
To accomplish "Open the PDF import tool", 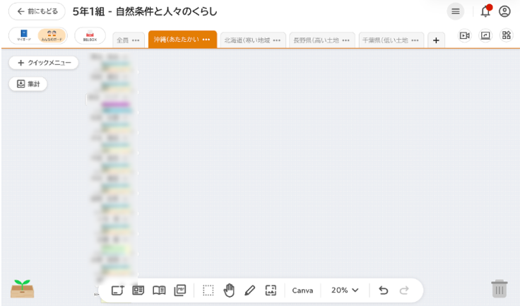I will tap(180, 290).
